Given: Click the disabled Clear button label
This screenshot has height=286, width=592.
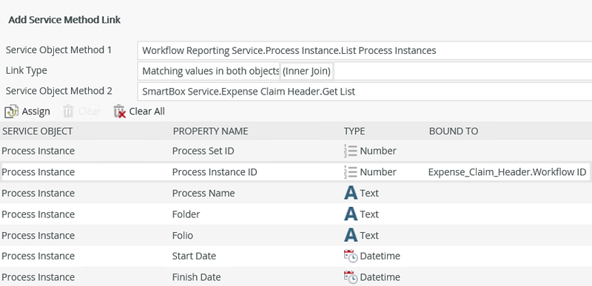Looking at the screenshot, I should 90,112.
